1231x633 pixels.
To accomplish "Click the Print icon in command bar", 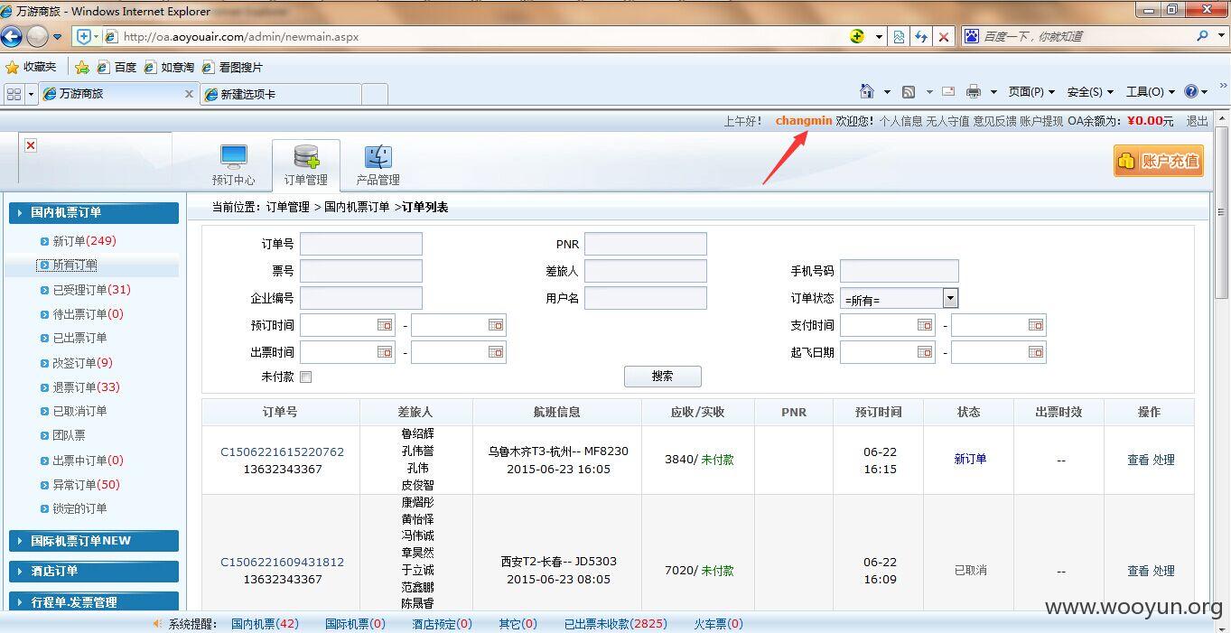I will pos(974,91).
